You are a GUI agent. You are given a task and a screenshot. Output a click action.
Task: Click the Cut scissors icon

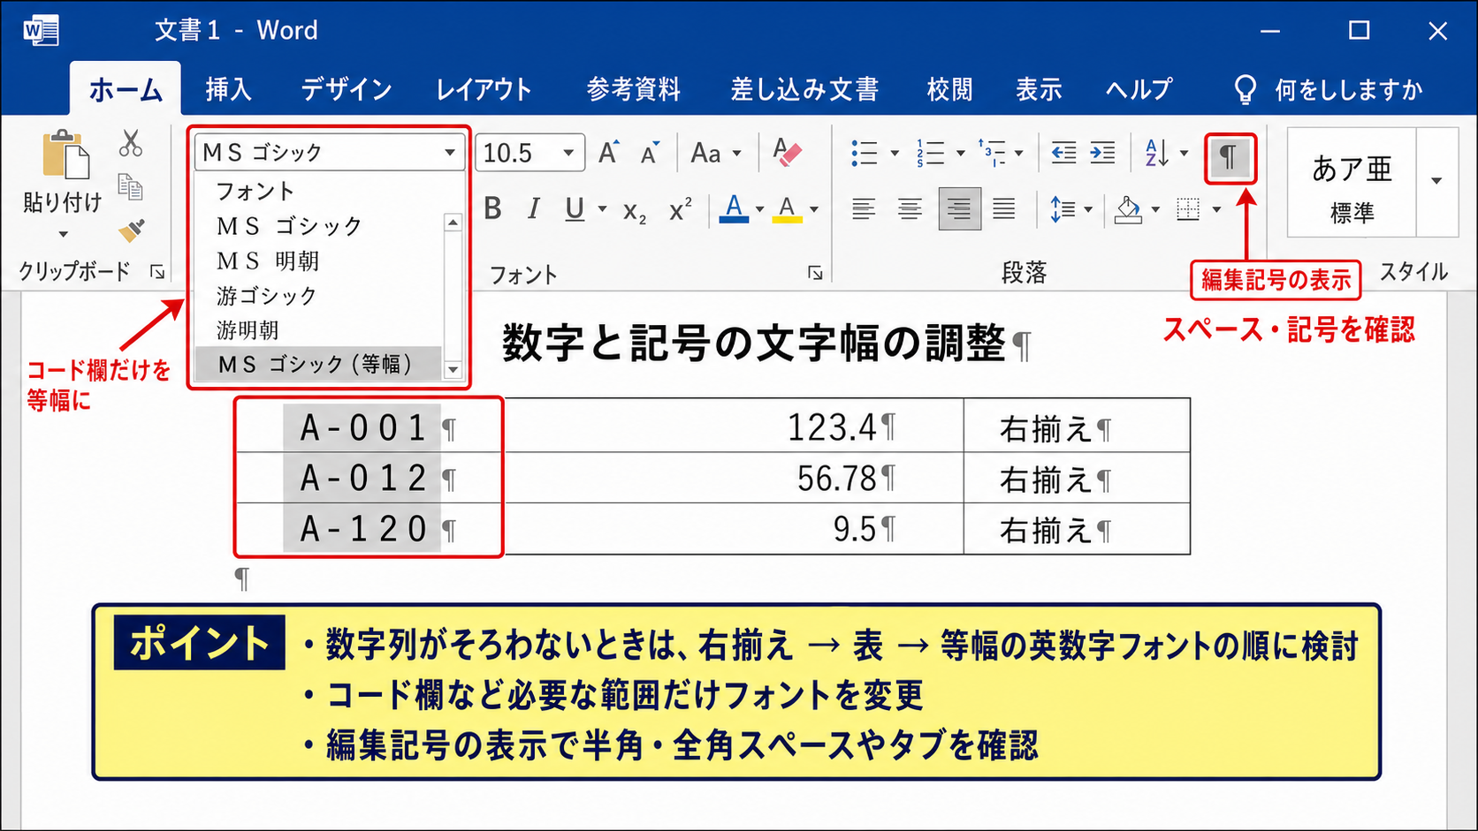click(131, 143)
